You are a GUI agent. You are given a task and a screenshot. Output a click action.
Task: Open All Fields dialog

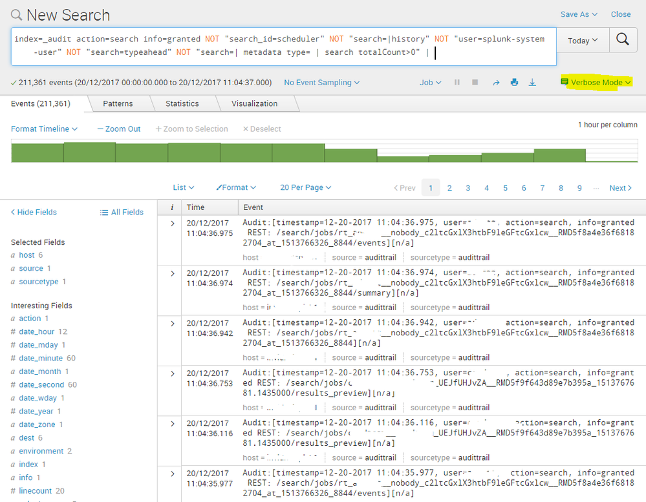point(122,213)
